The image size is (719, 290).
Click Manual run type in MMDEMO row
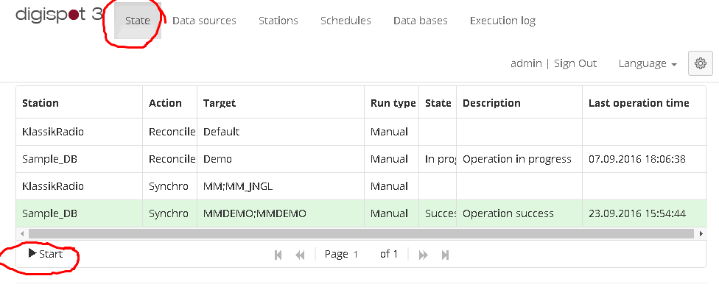[392, 213]
